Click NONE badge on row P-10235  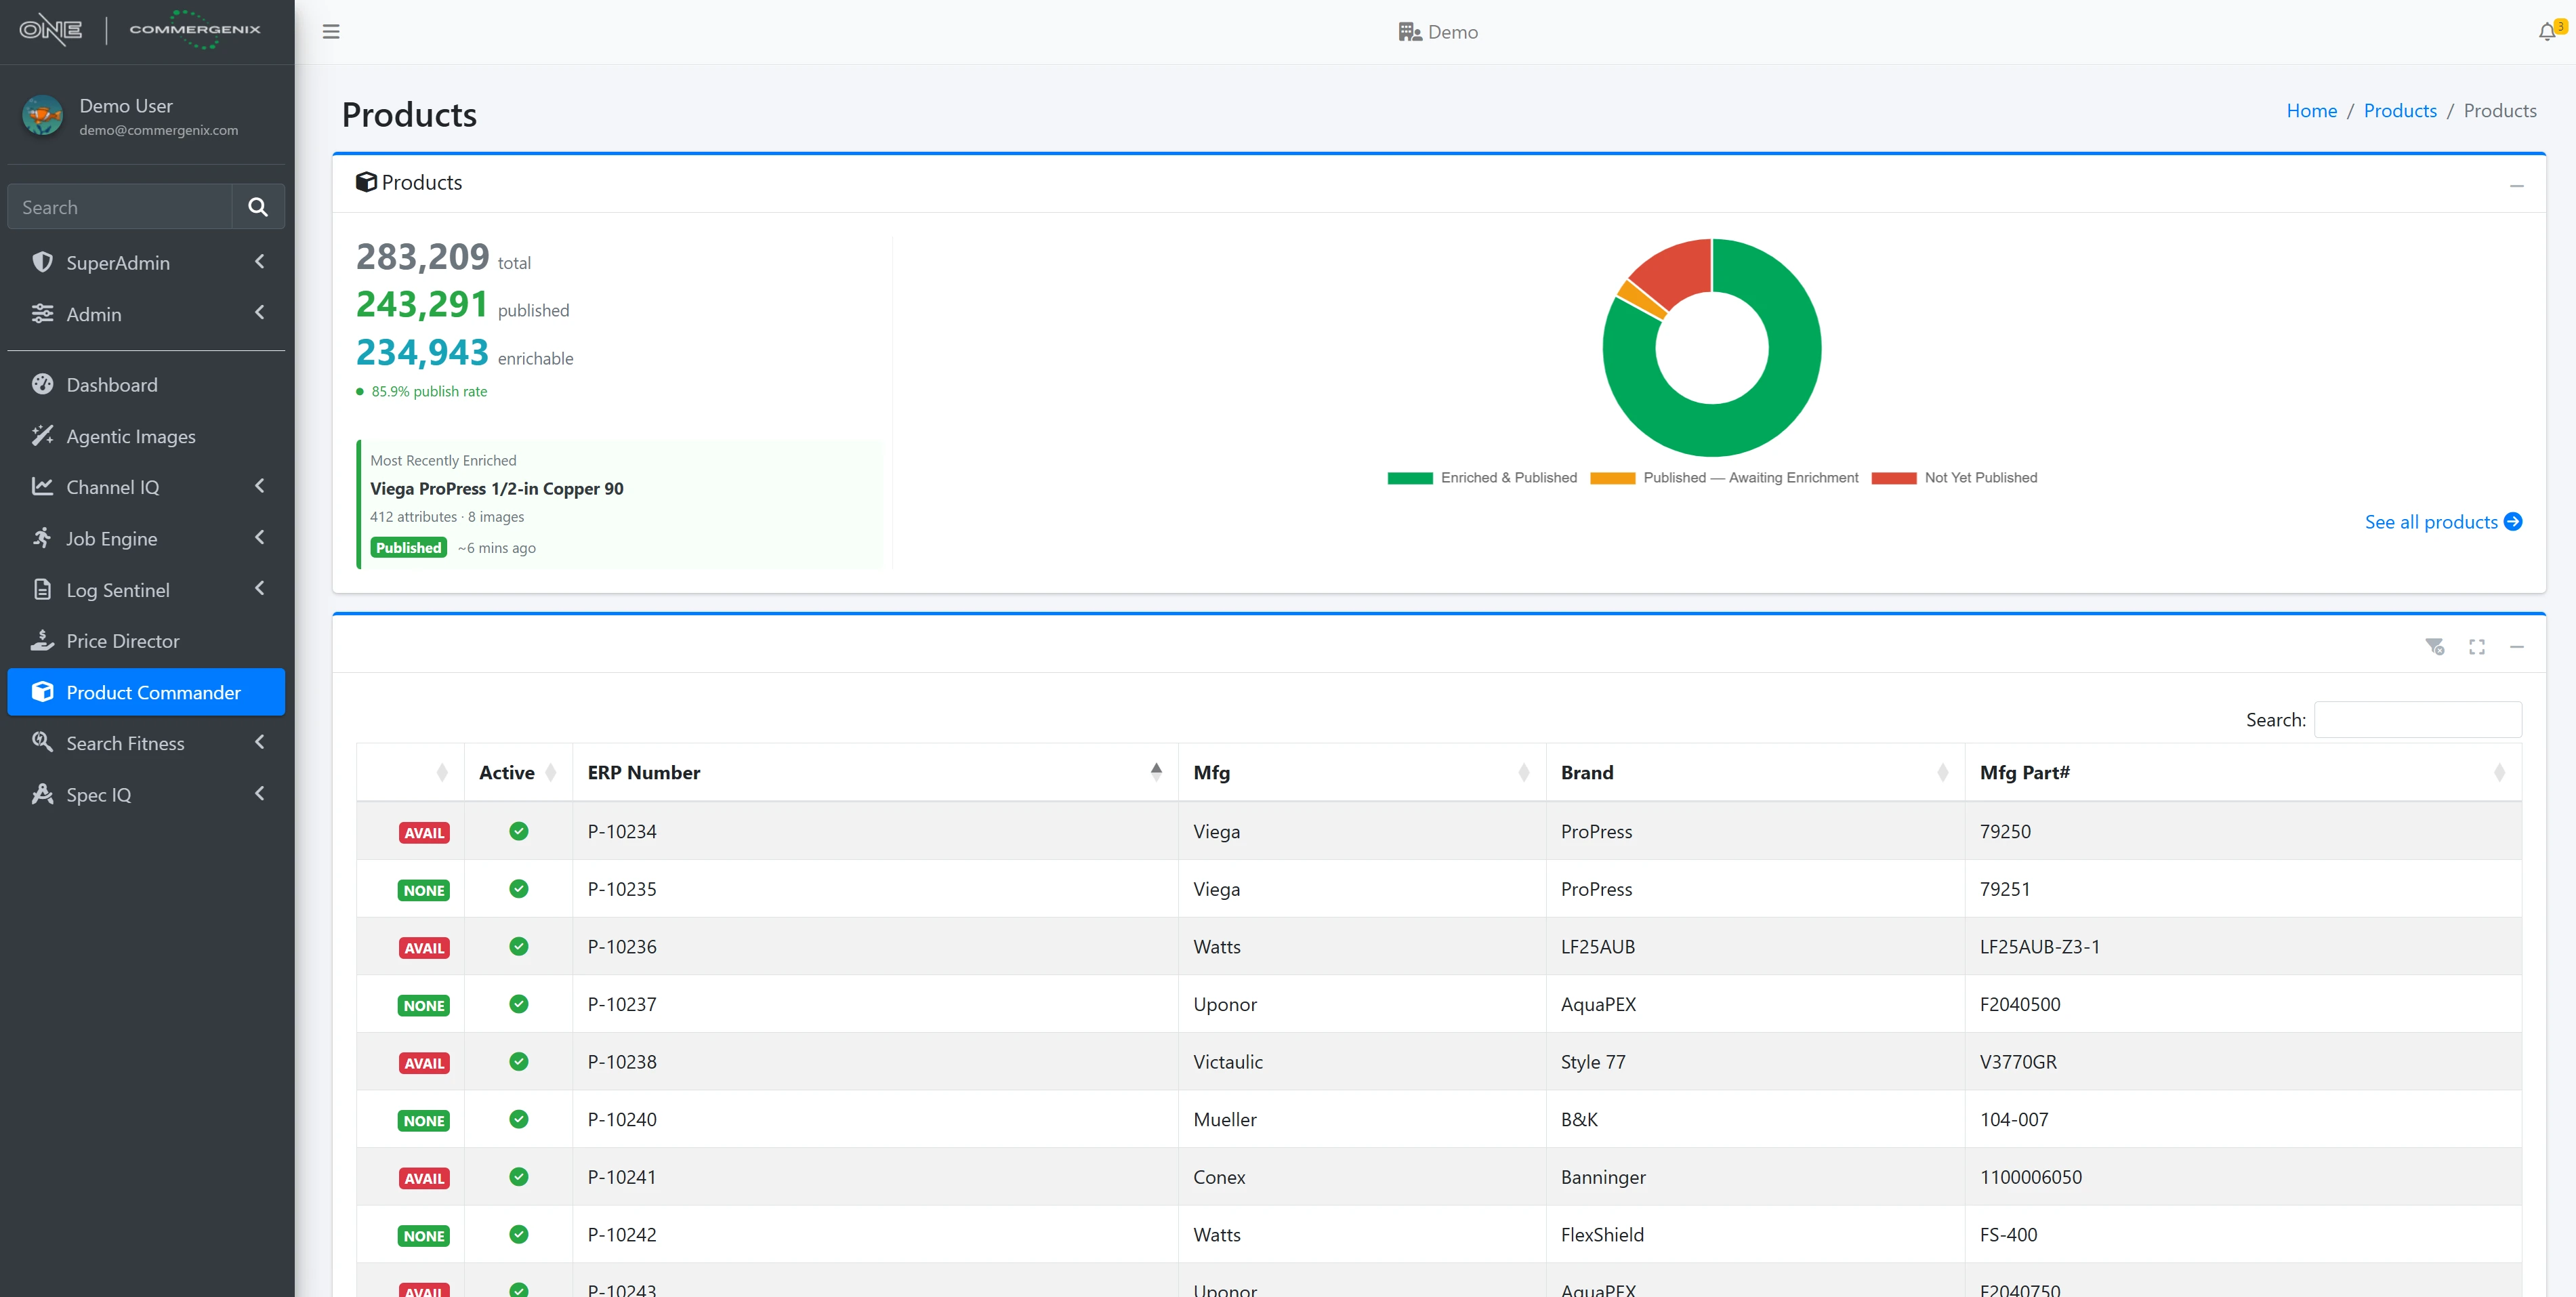click(424, 891)
